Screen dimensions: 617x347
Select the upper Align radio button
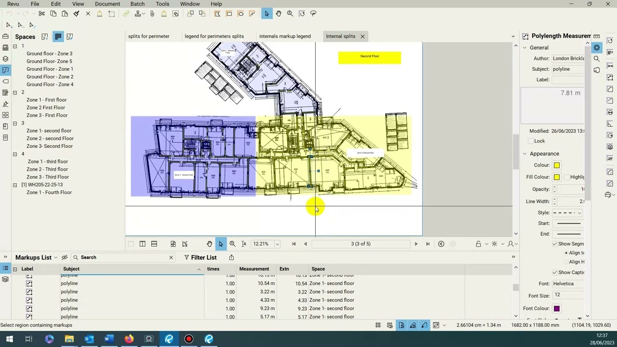click(566, 253)
